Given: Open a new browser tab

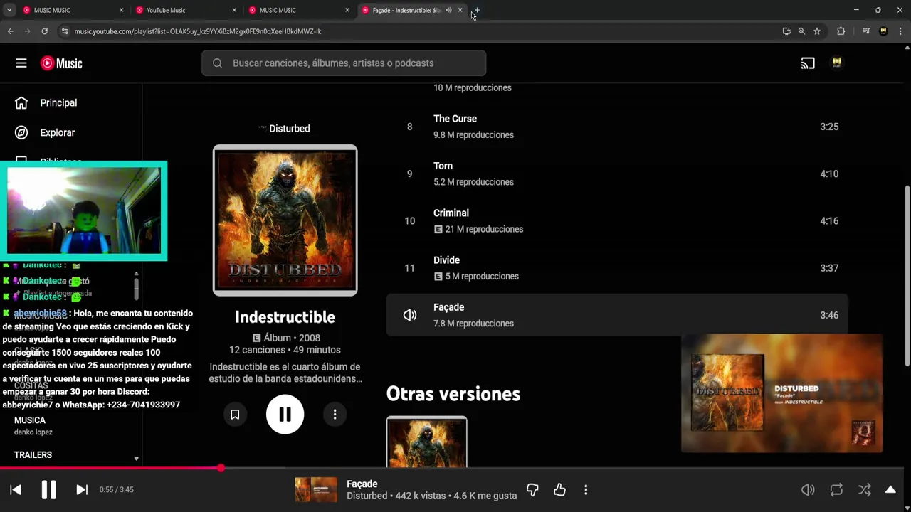Looking at the screenshot, I should (x=477, y=10).
